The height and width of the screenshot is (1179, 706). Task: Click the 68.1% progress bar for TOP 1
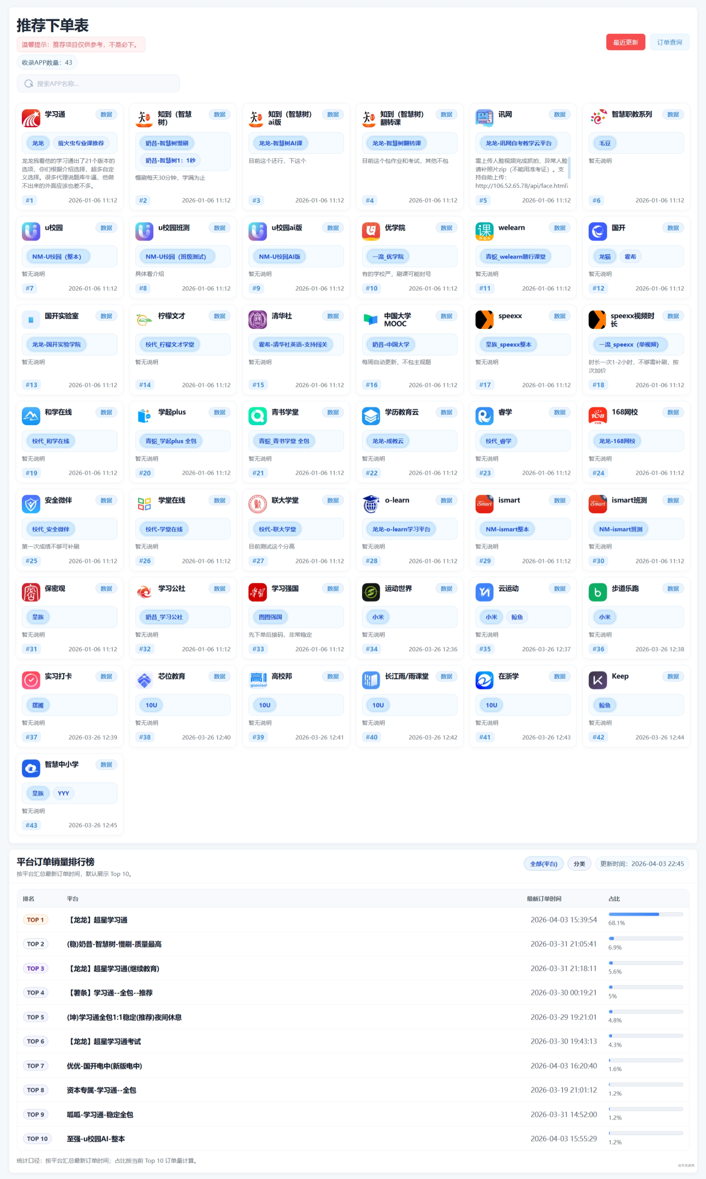pyautogui.click(x=645, y=914)
